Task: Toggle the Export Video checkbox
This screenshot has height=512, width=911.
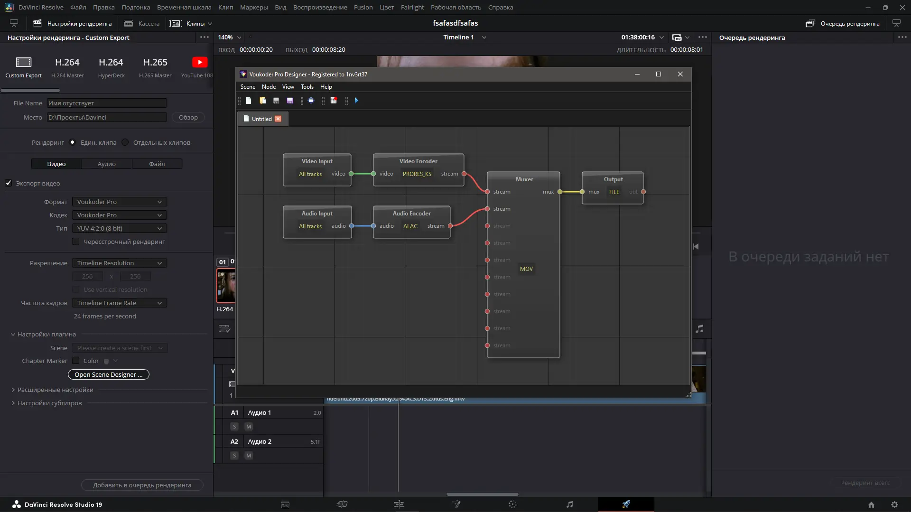Action: coord(9,183)
